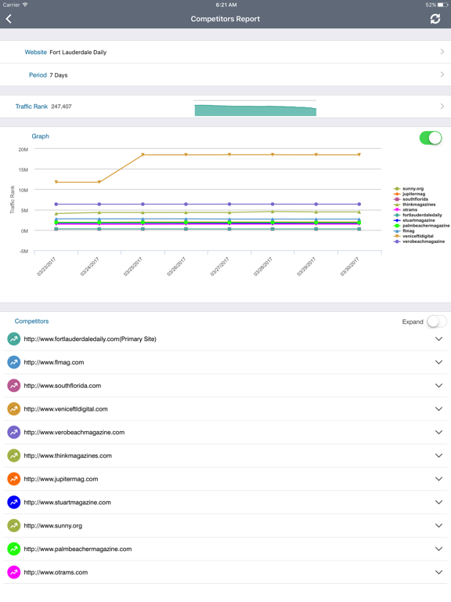Tap the blue trend icon for stuartmagazine.com
The image size is (451, 602).
(14, 502)
